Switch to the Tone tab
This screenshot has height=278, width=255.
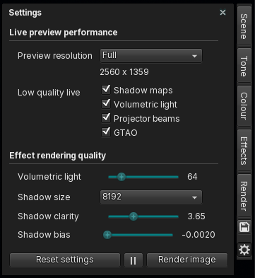[244, 66]
